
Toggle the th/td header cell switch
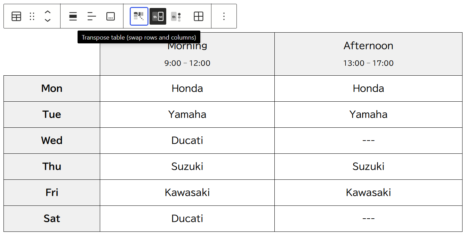pos(158,16)
